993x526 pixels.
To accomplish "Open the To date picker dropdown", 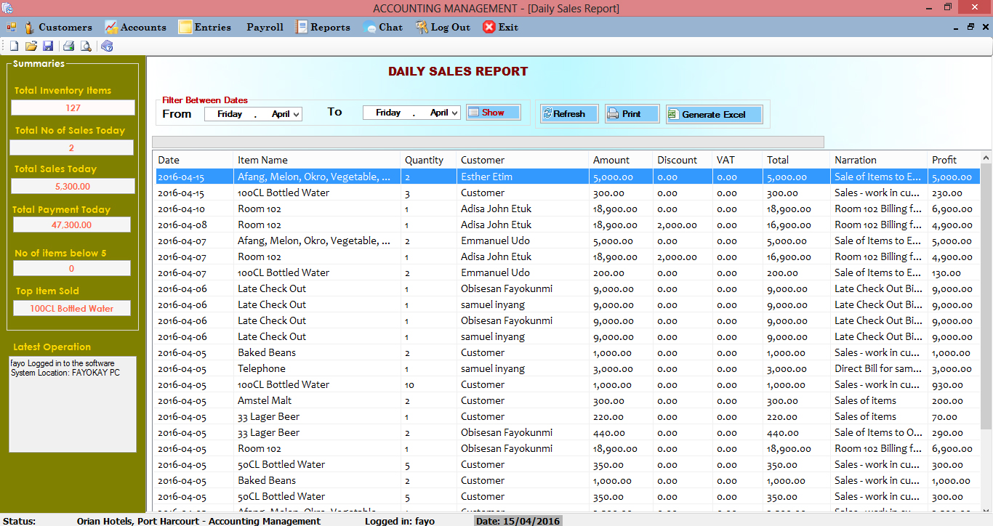I will point(455,113).
